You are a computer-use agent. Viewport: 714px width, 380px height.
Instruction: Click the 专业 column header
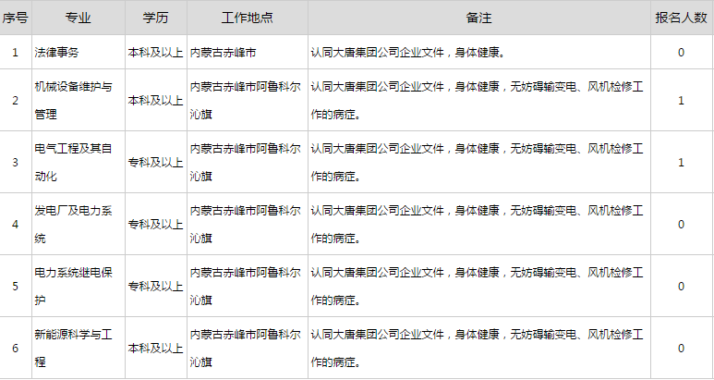tap(78, 18)
